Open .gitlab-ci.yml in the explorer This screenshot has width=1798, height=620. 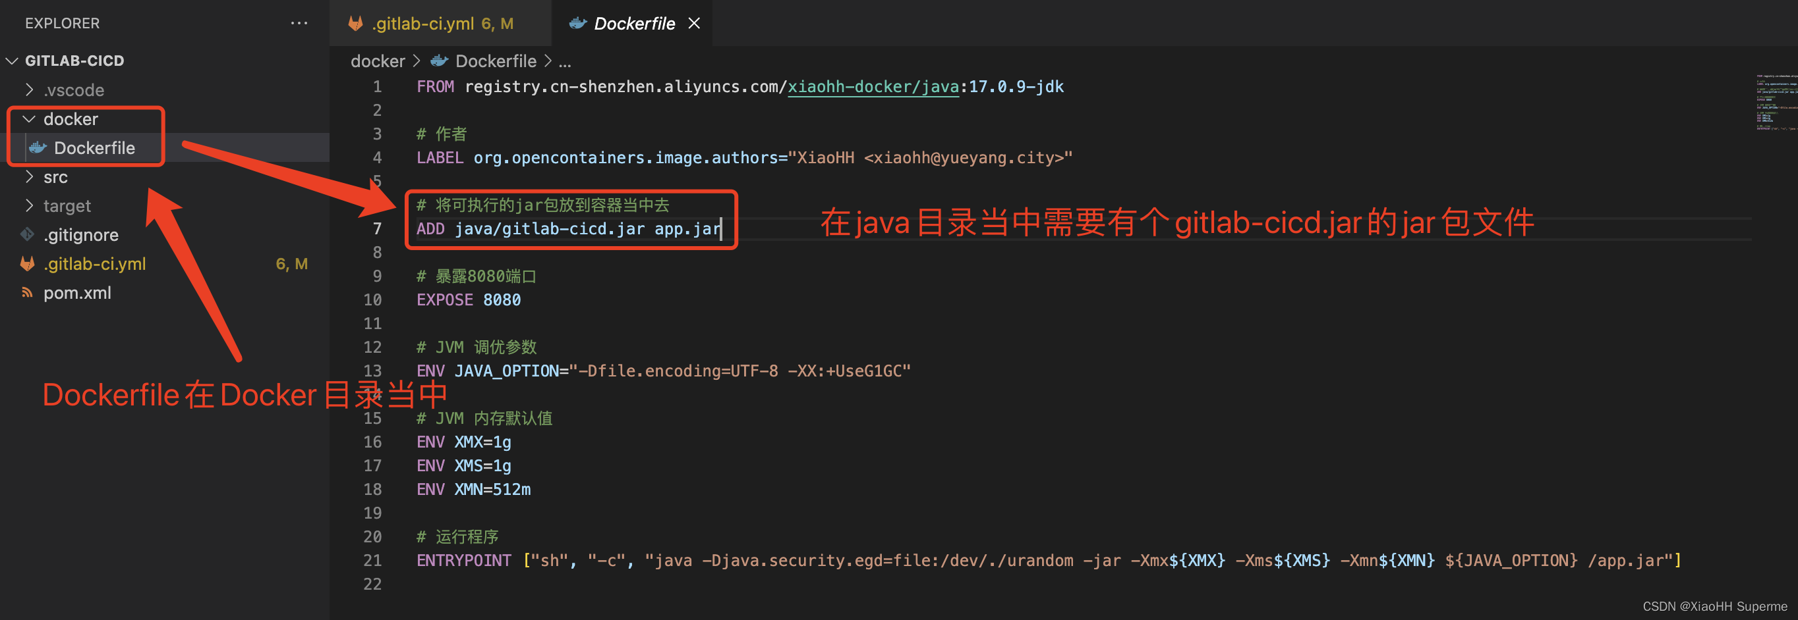coord(95,264)
